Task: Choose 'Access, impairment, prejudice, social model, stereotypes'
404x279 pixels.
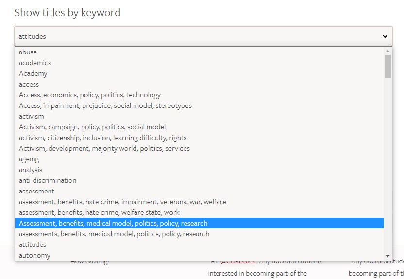Action: 105,105
